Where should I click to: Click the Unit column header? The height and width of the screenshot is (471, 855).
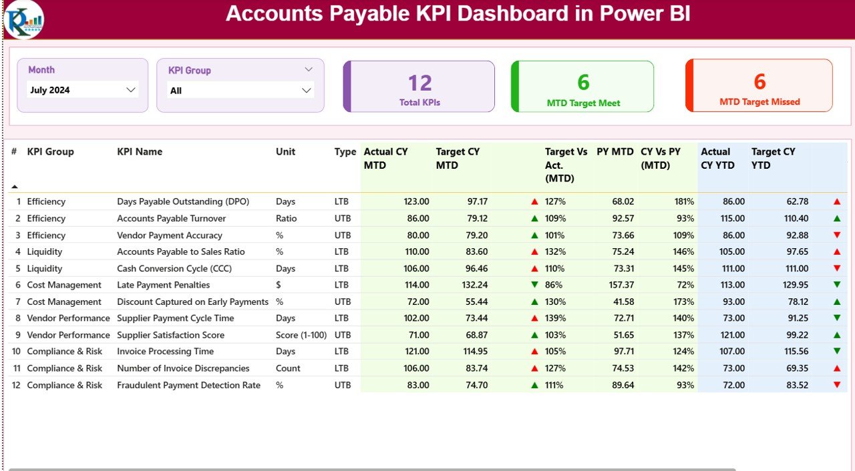(285, 151)
